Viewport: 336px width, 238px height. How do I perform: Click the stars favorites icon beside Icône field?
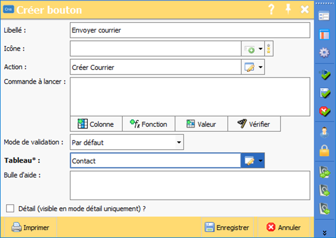(x=269, y=49)
